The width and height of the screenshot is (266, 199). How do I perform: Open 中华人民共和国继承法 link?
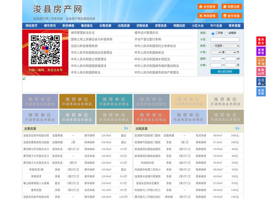(x=149, y=52)
